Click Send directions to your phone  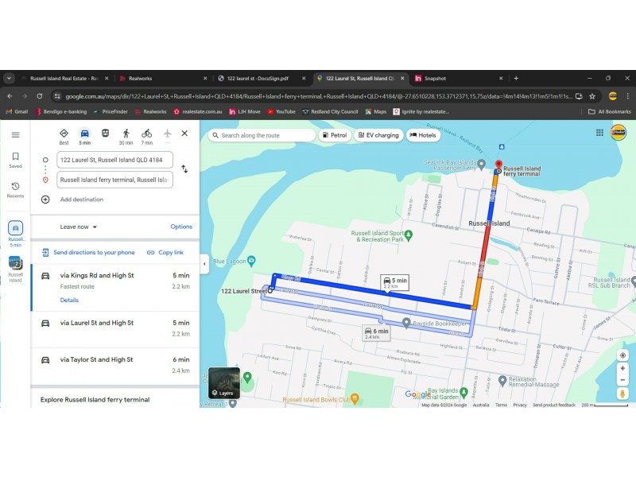(88, 252)
